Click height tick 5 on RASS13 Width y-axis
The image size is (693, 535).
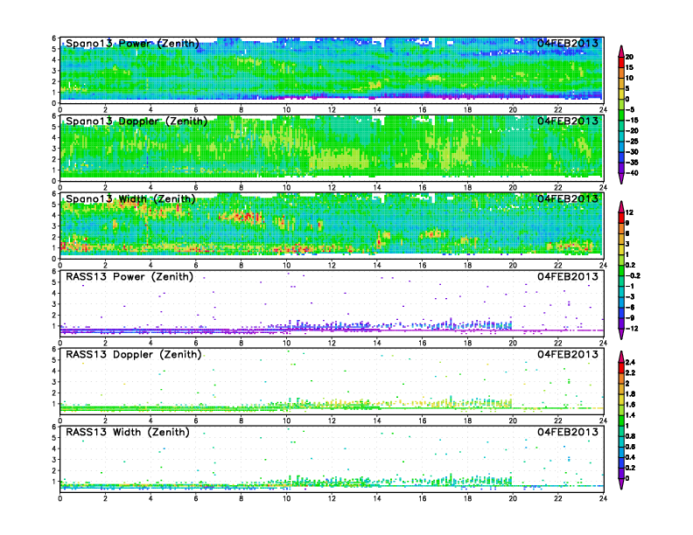[54, 438]
